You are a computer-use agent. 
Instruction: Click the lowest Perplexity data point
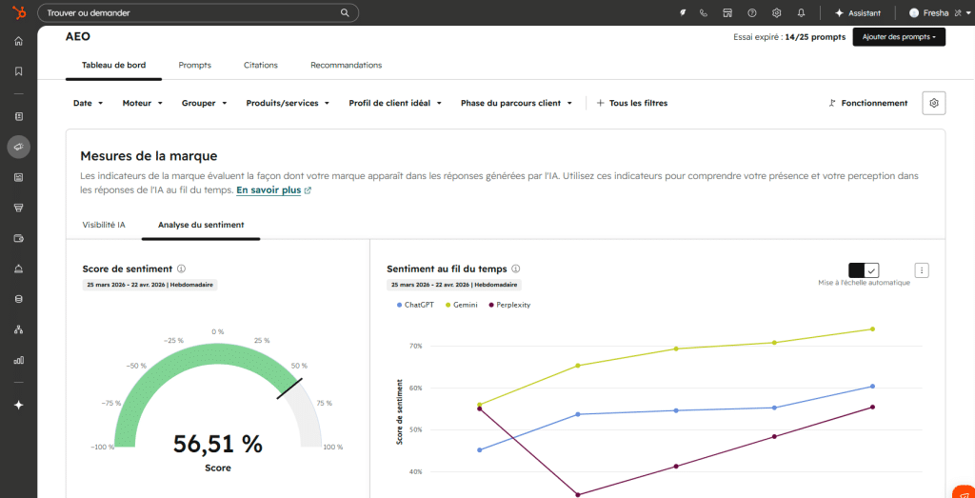tap(578, 495)
